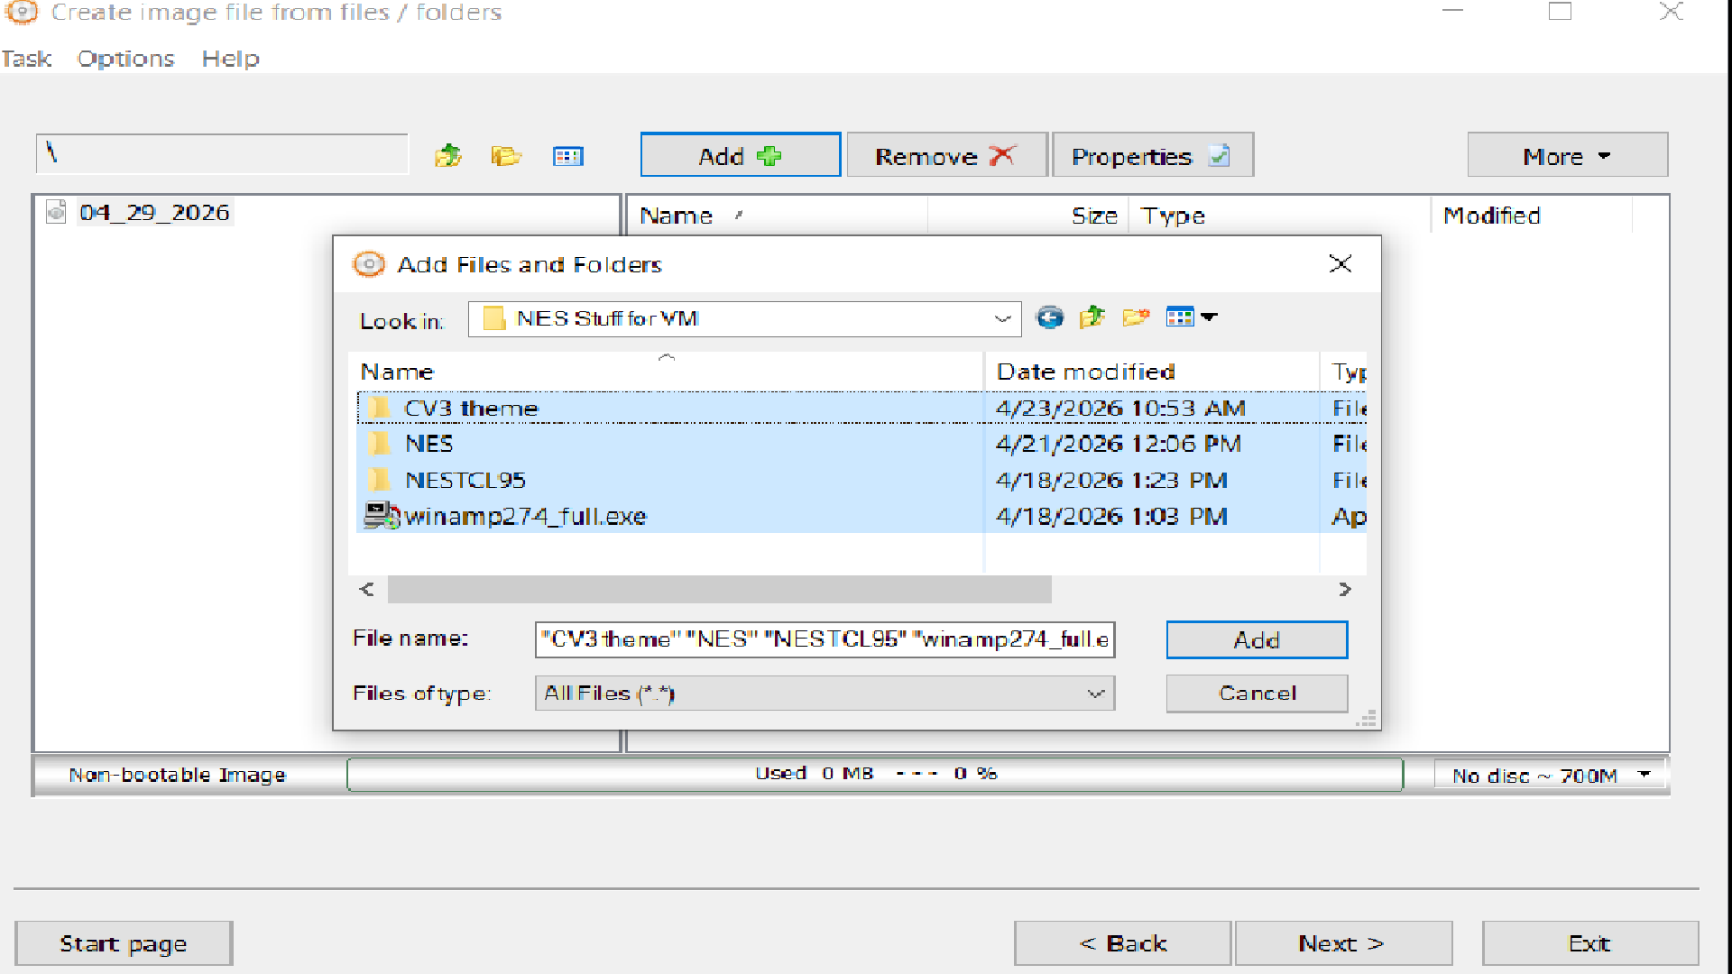Image resolution: width=1732 pixels, height=974 pixels.
Task: Click the main Add button with plus
Action: point(740,155)
